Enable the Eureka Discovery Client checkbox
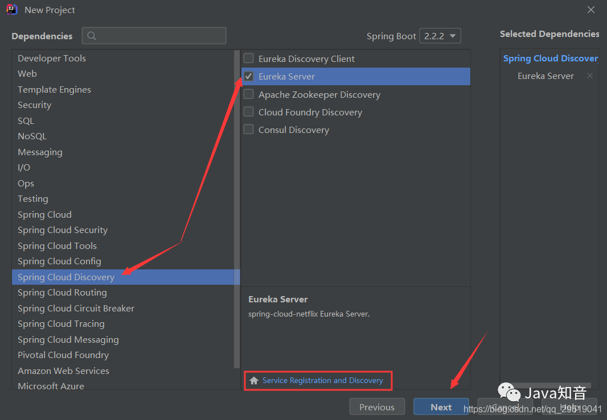The width and height of the screenshot is (607, 420). tap(248, 59)
